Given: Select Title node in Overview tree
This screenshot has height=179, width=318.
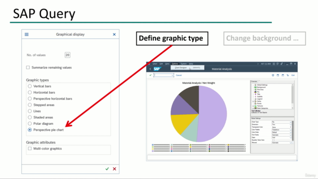Looking at the screenshot, I should pyautogui.click(x=258, y=94).
